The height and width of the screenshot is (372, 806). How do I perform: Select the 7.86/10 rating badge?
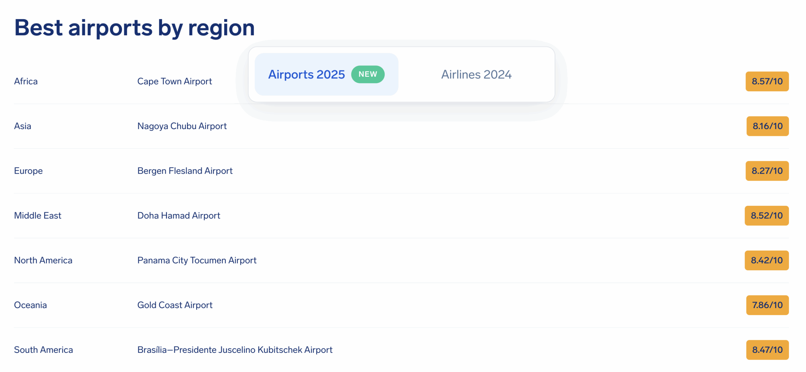pos(767,305)
